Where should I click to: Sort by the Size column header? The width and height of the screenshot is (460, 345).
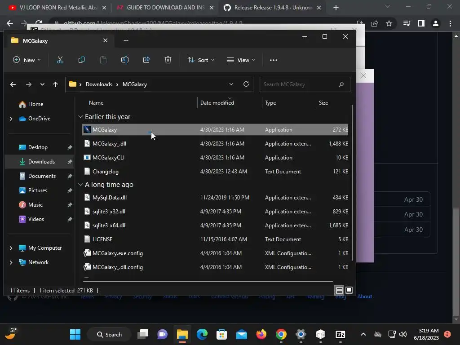(323, 103)
